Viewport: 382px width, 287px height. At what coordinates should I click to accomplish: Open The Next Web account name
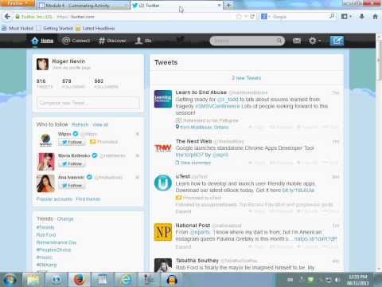tap(194, 141)
